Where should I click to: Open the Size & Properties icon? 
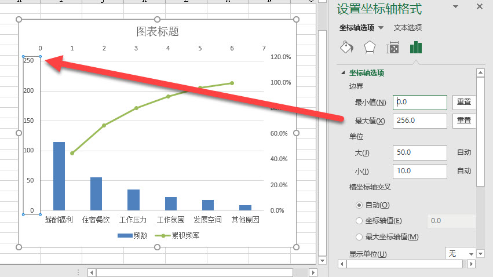click(392, 48)
